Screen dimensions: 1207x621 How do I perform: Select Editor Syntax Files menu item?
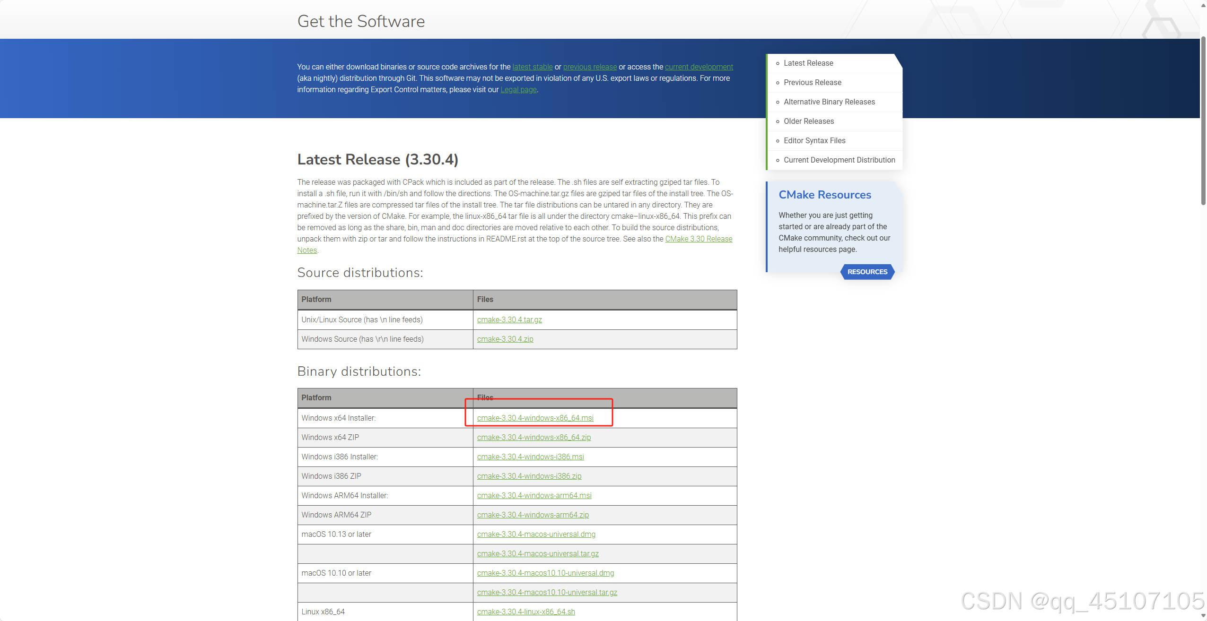(x=814, y=140)
